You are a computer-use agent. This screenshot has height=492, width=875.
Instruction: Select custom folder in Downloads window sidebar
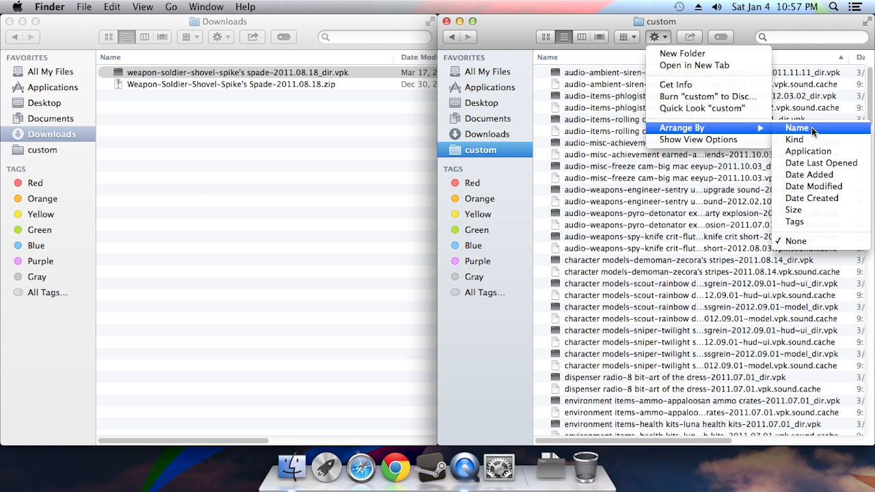coord(48,150)
